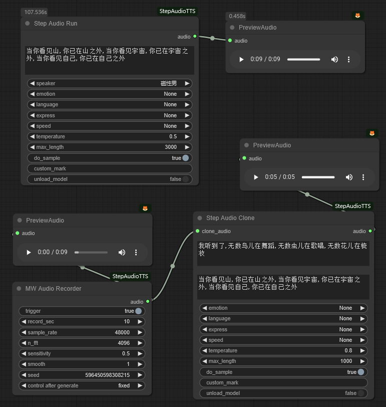Advance speed option in Step Audio Run
The height and width of the screenshot is (407, 386).
(187, 126)
